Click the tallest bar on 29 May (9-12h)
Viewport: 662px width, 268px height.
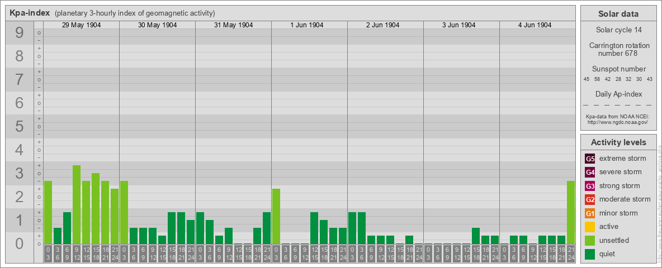pos(77,205)
